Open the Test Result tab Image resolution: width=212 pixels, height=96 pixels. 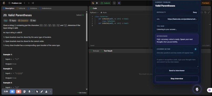point(107,51)
